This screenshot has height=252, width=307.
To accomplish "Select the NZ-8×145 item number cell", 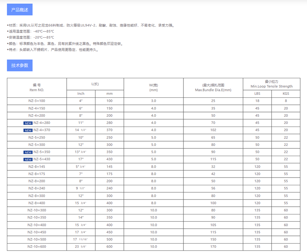I will pyautogui.click(x=37, y=166).
